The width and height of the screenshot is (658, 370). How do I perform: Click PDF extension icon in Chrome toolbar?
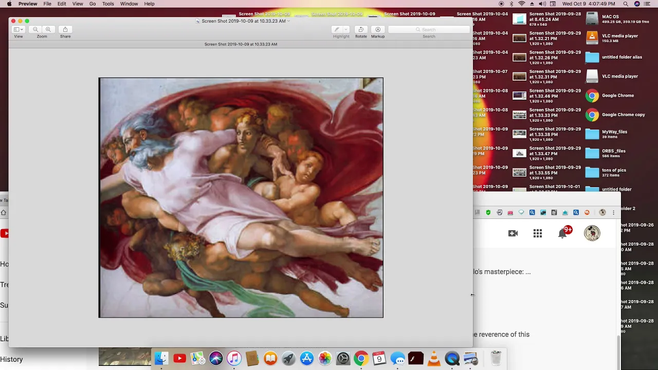click(510, 212)
